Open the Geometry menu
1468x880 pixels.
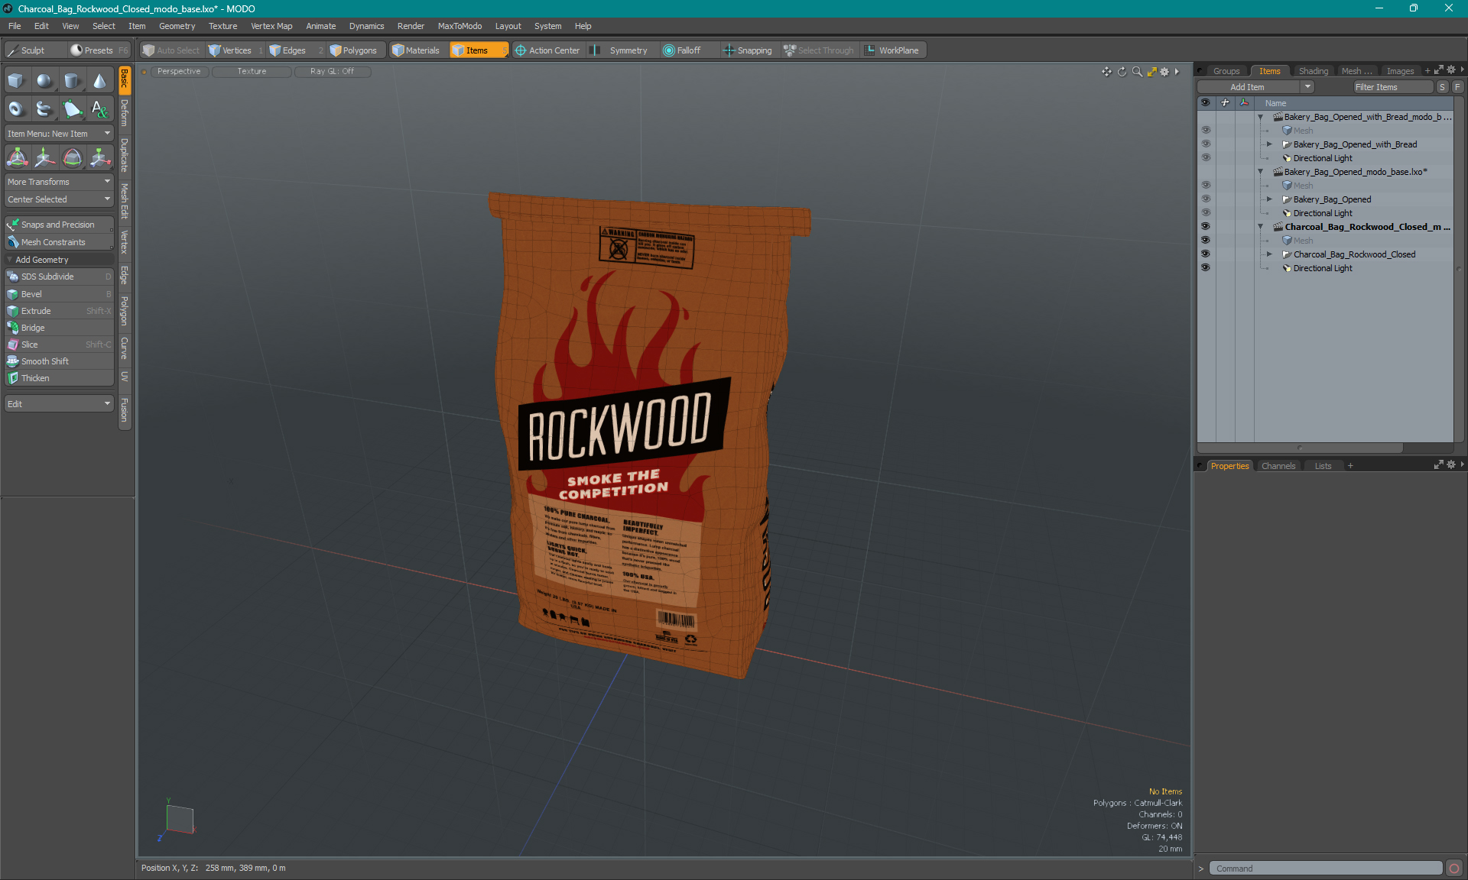point(177,26)
